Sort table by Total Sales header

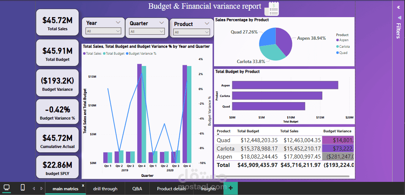[x=289, y=131]
